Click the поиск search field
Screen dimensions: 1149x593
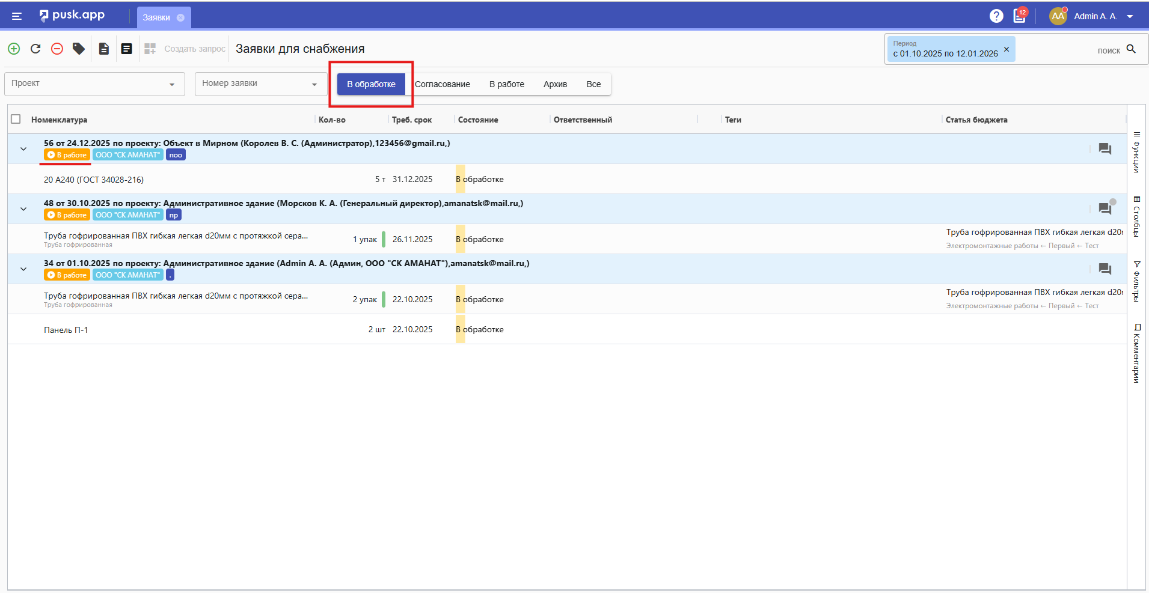pyautogui.click(x=1076, y=50)
